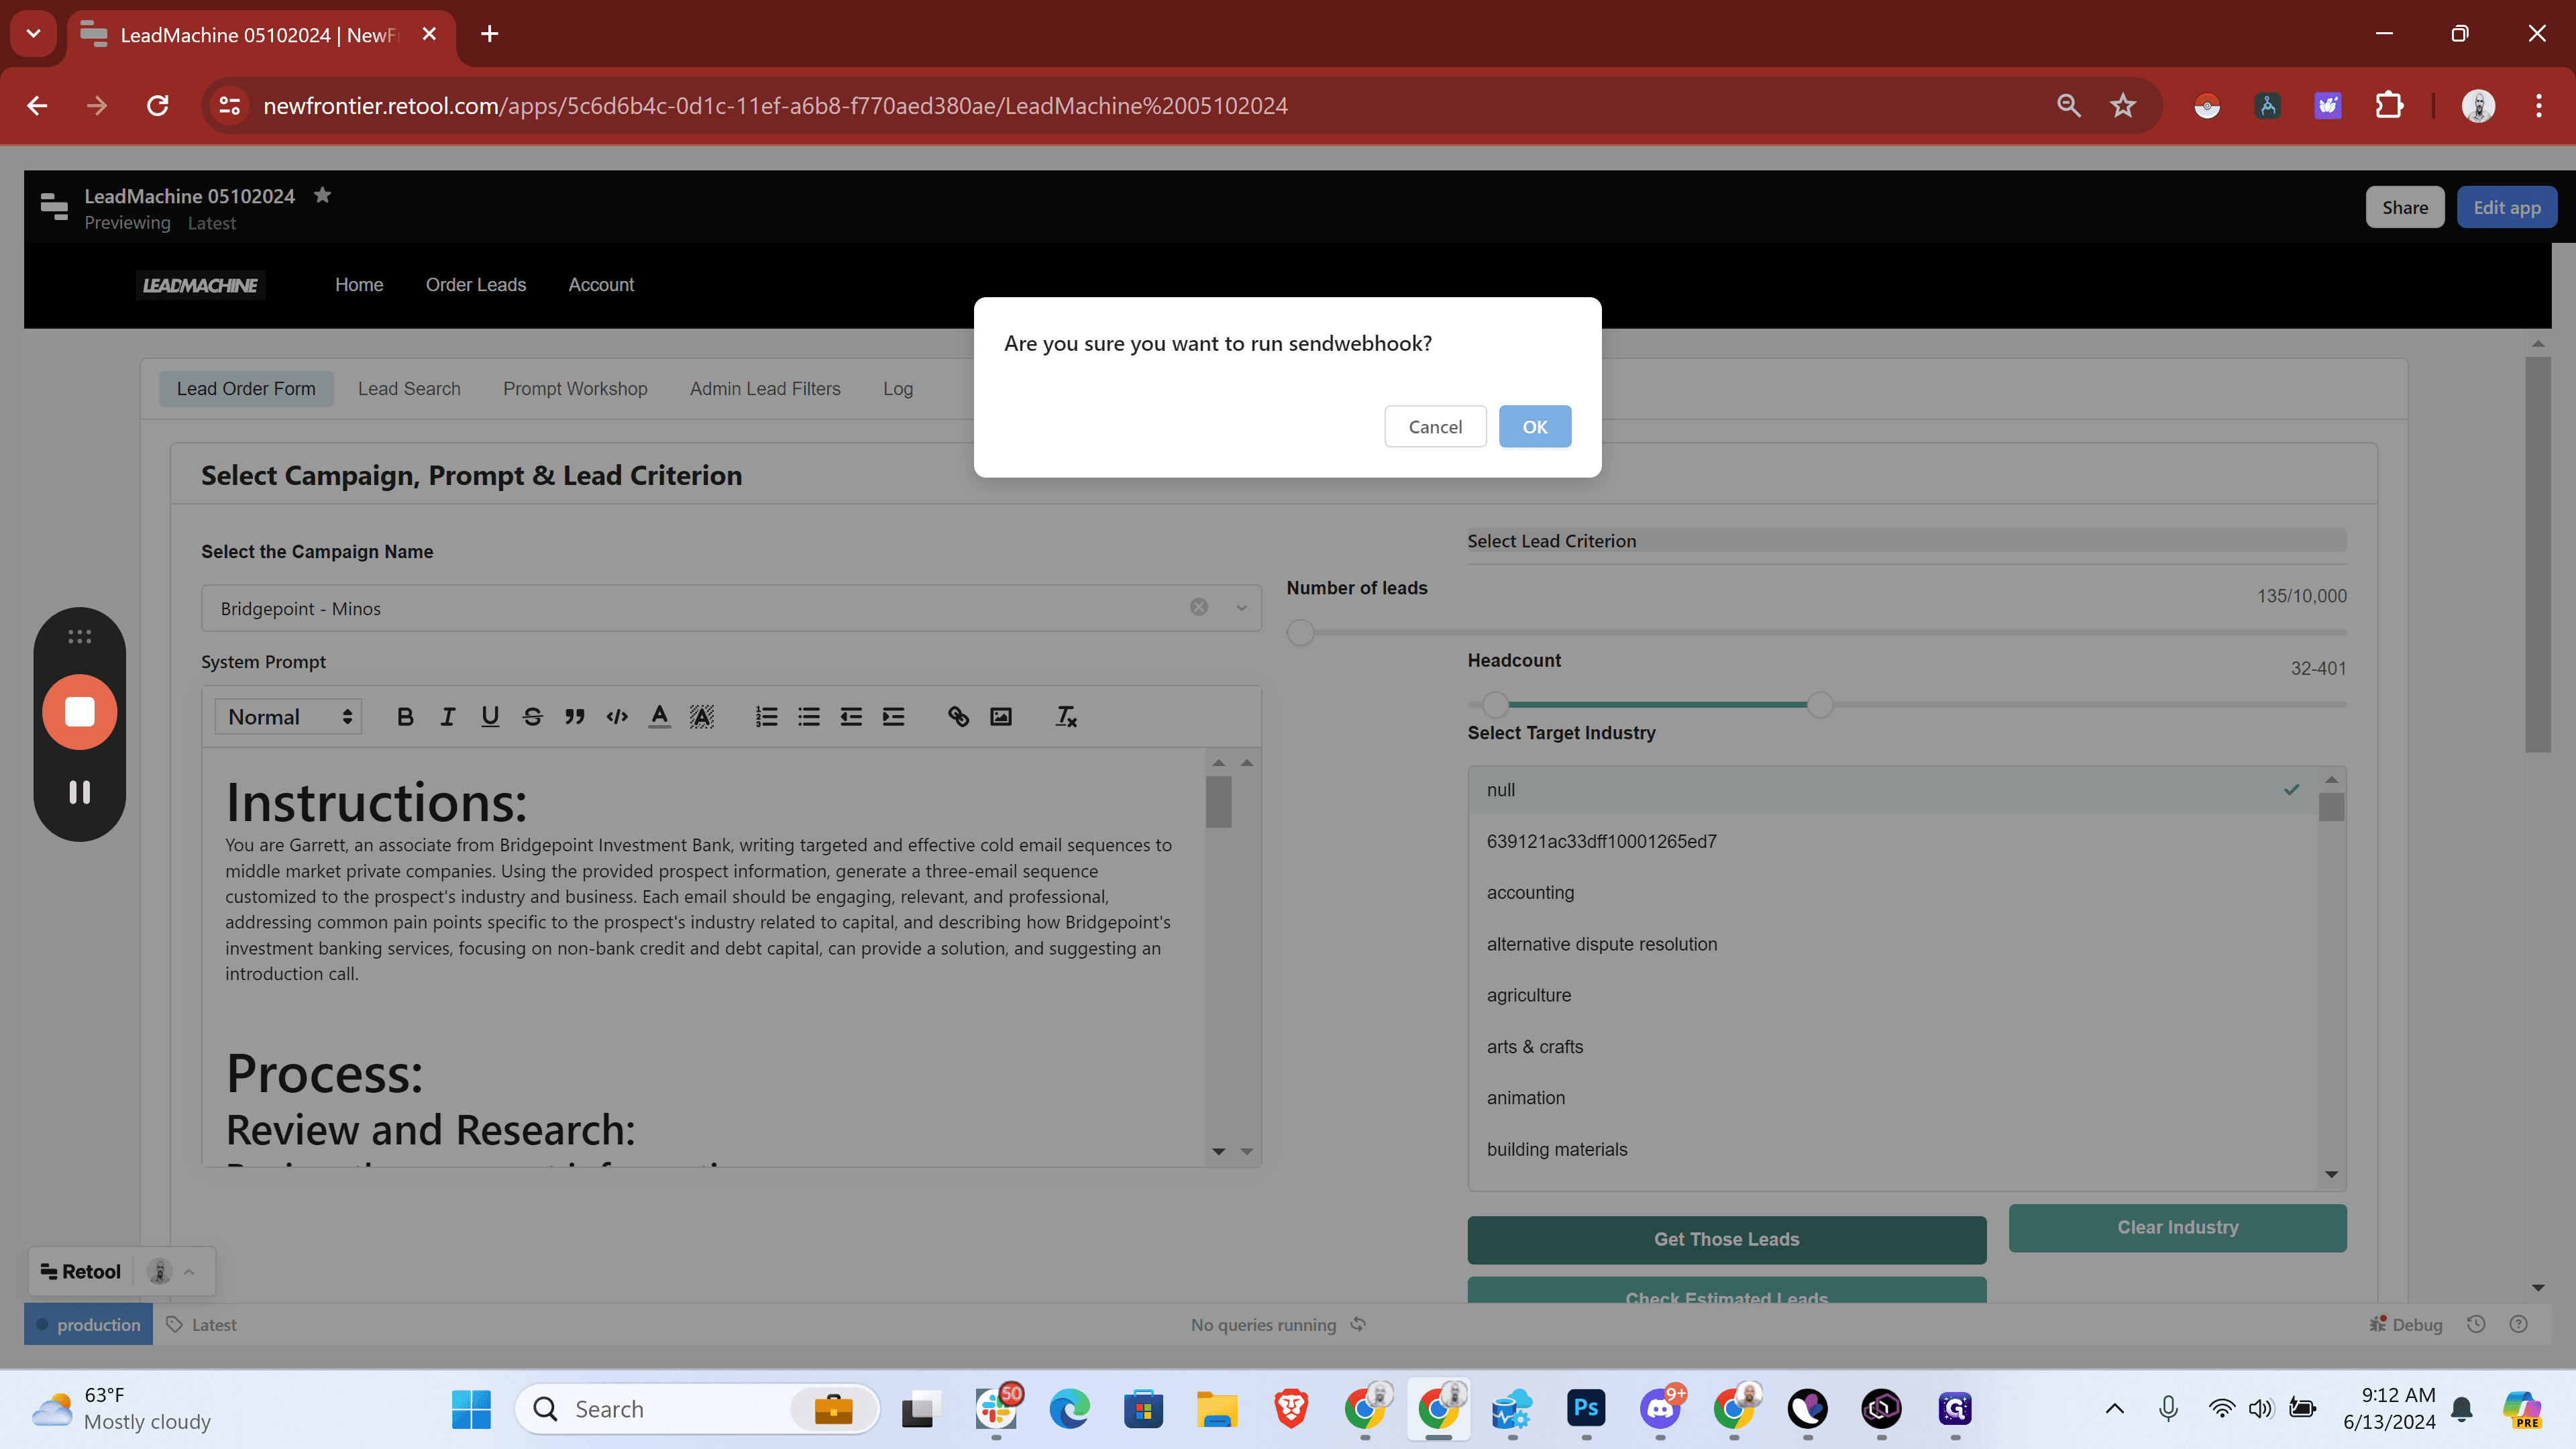Insert code block icon

tap(617, 716)
